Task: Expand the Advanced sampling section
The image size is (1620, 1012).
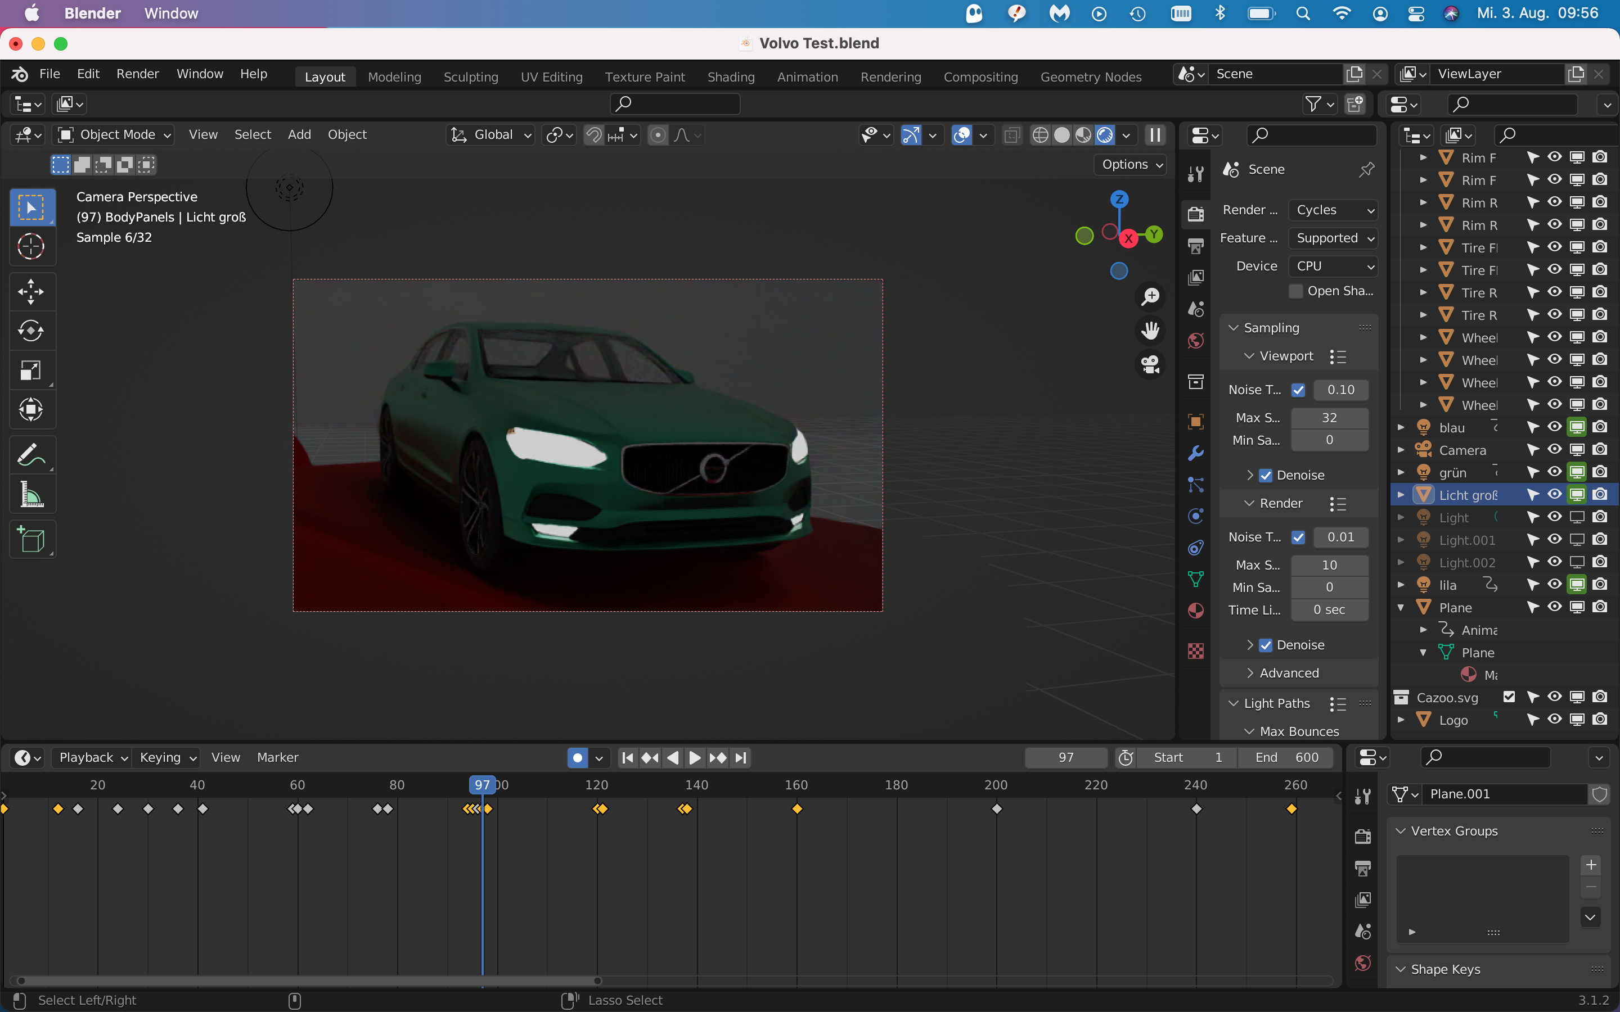Action: pos(1289,672)
